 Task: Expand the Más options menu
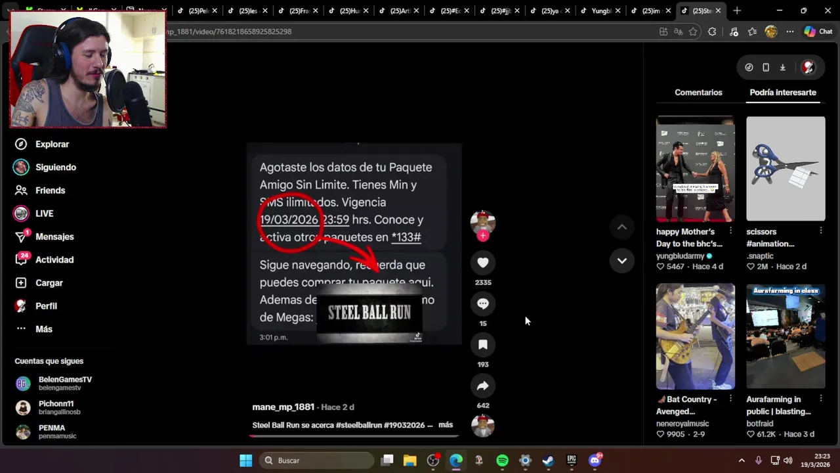33,329
